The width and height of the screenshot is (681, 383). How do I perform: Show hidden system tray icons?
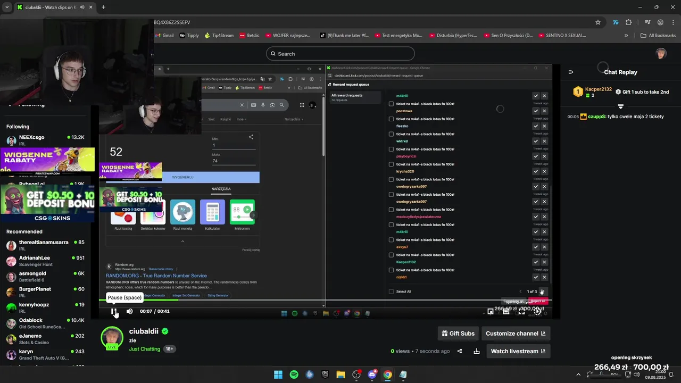(x=578, y=374)
